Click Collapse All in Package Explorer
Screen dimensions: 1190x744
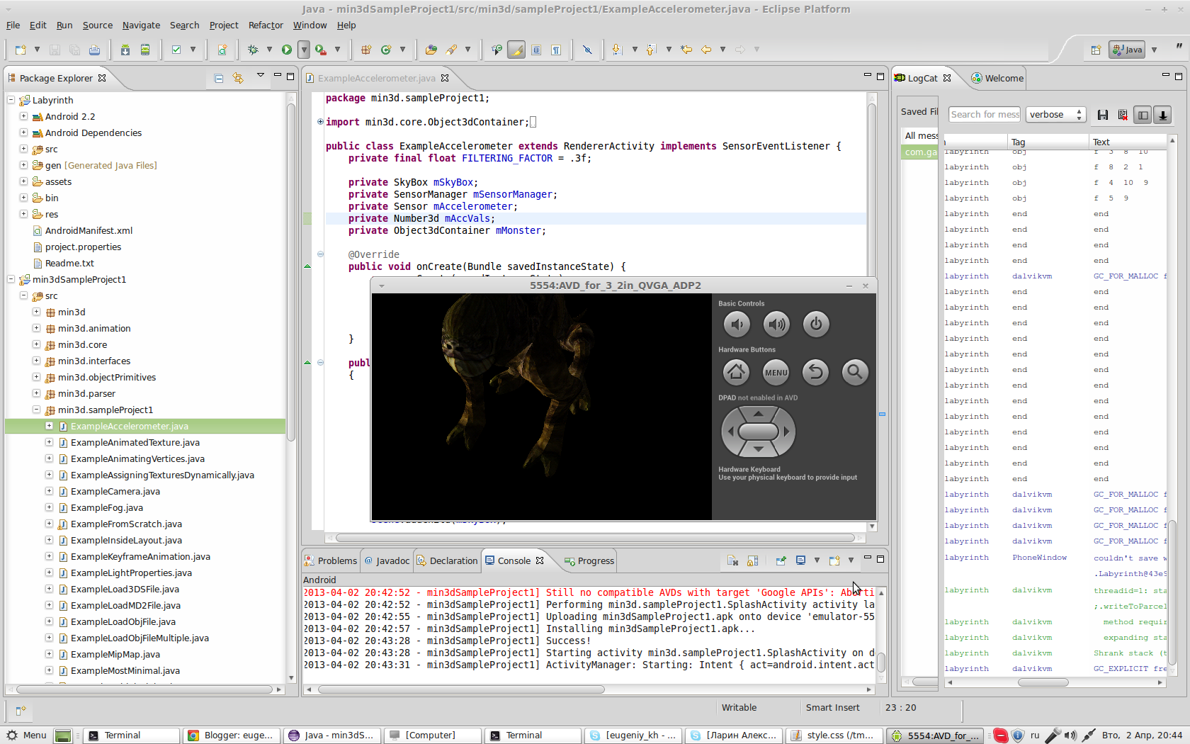219,78
